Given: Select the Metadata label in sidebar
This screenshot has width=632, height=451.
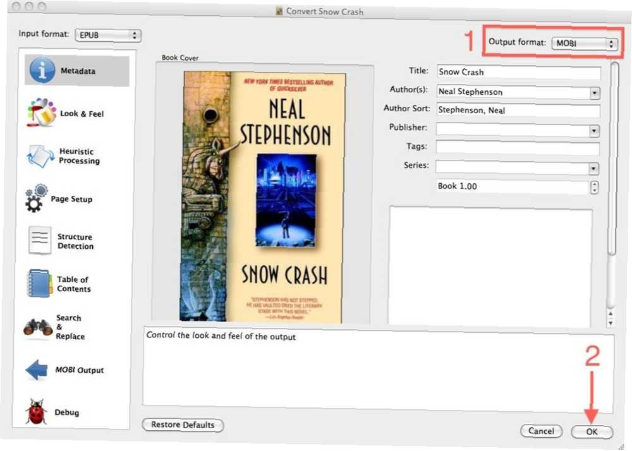Looking at the screenshot, I should (x=78, y=71).
